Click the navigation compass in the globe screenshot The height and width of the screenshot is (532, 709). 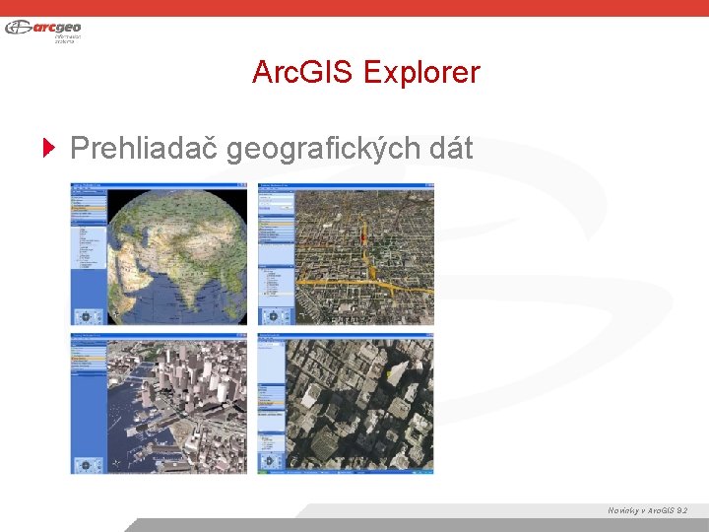pyautogui.click(x=86, y=316)
